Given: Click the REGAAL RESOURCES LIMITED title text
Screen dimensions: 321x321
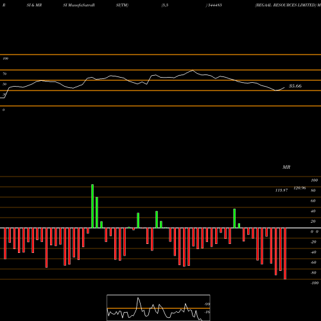Looking at the screenshot, I should 286,5.
